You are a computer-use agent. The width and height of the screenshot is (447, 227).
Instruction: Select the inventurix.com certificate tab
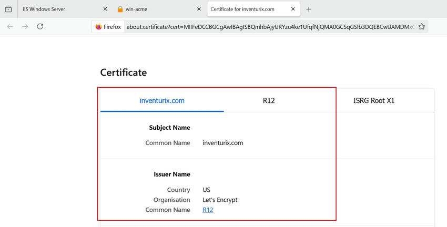[162, 100]
